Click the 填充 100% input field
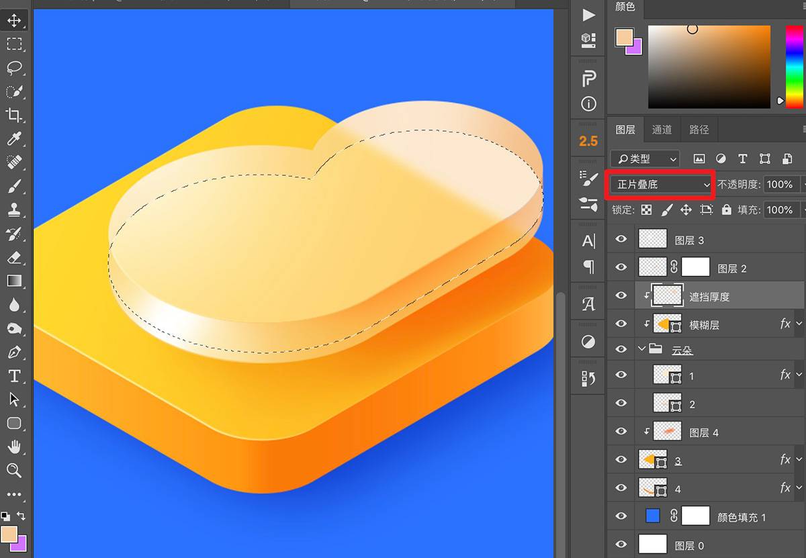This screenshot has width=806, height=558. click(780, 210)
